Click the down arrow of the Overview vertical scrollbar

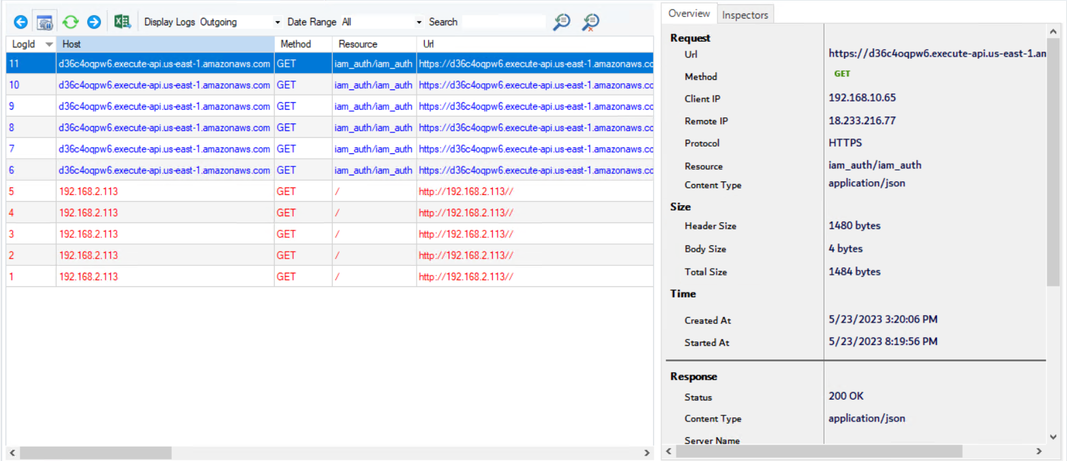pyautogui.click(x=1053, y=437)
